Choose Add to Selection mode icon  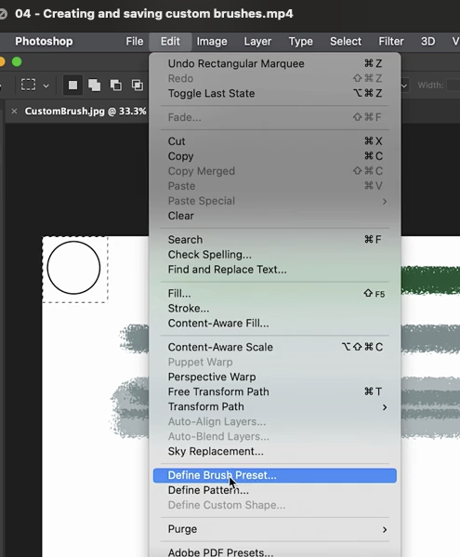point(94,86)
